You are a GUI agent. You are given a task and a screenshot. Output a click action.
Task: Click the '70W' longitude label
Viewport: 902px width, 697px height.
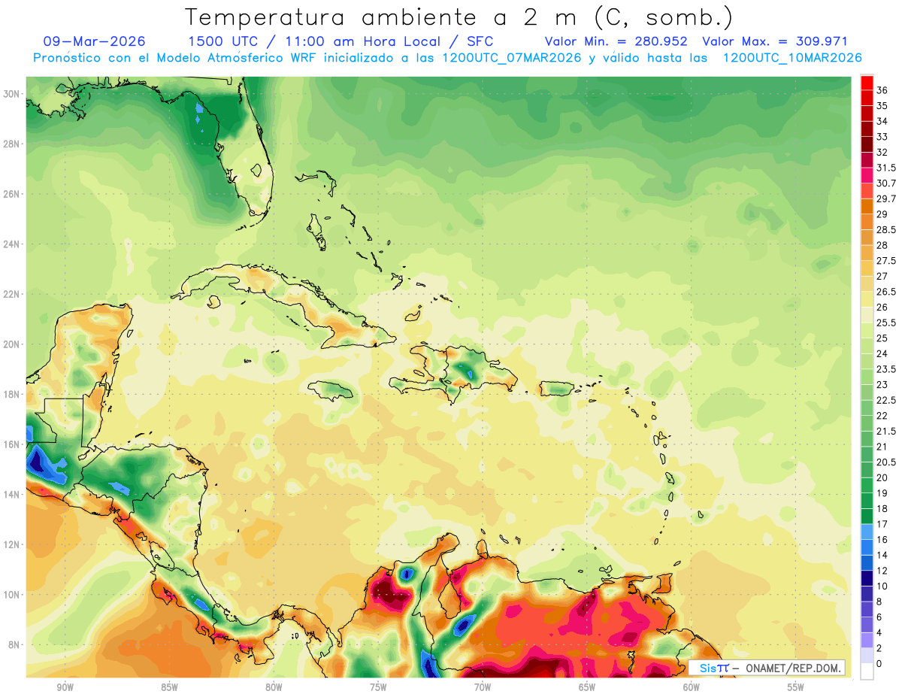coord(483,687)
